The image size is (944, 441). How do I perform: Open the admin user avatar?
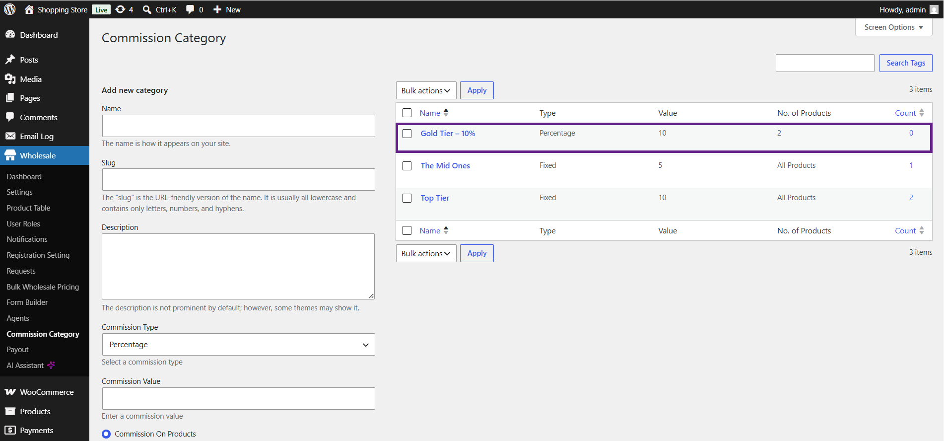(934, 9)
